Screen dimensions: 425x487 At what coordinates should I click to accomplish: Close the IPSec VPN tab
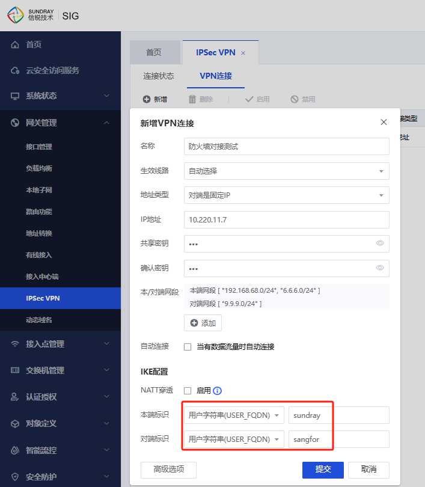click(243, 53)
